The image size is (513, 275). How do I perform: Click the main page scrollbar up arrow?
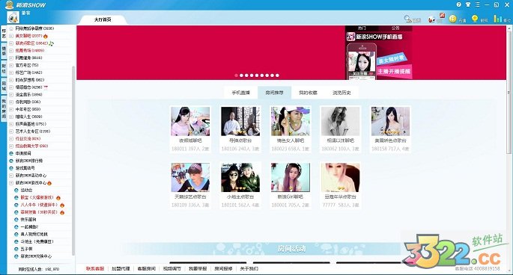tap(509, 28)
